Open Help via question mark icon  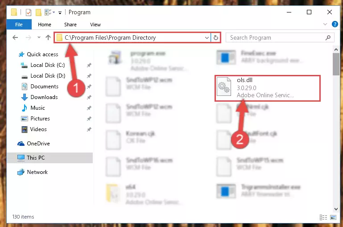coord(335,24)
